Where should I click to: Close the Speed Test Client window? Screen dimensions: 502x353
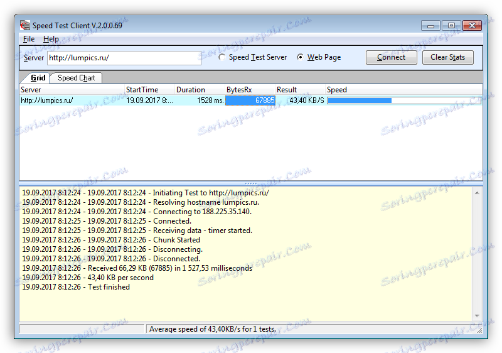point(472,26)
